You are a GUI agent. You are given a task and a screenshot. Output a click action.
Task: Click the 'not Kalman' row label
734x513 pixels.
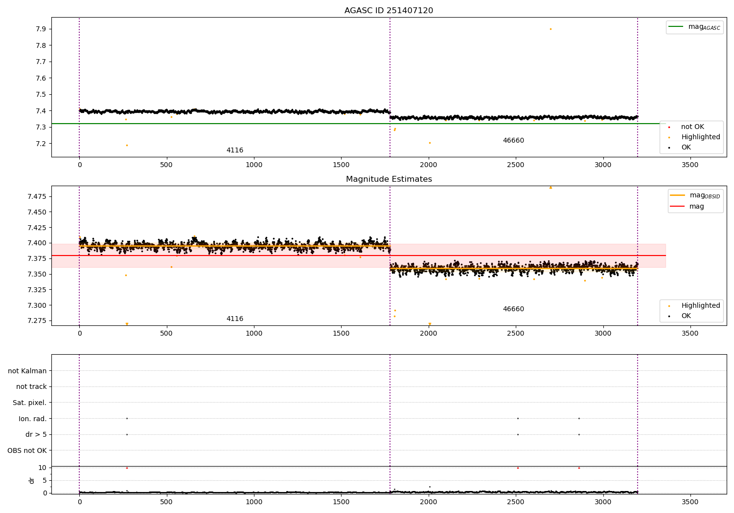[27, 371]
